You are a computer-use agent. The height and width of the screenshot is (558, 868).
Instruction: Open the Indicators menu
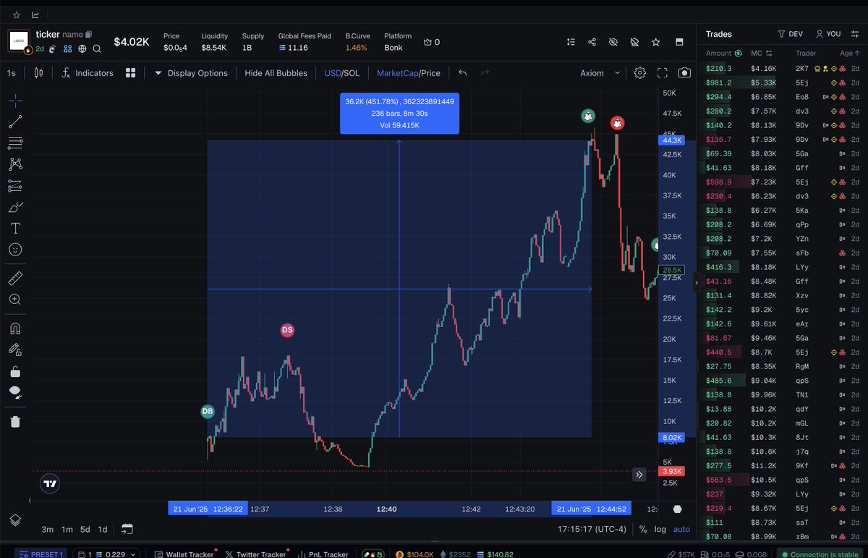pos(88,73)
